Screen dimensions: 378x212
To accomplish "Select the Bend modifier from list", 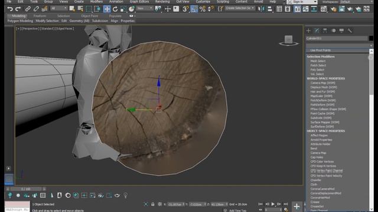I will point(314,148).
